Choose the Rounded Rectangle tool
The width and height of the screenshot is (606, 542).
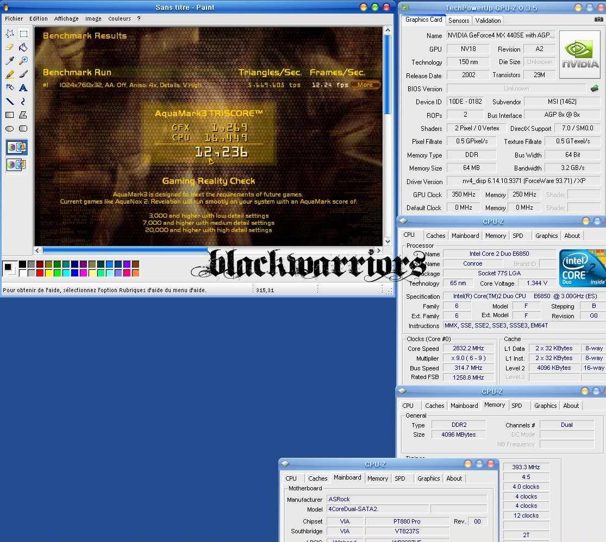coord(23,128)
